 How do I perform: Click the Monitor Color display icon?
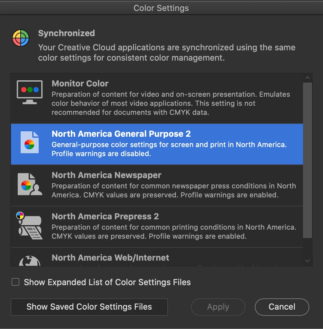tap(30, 92)
